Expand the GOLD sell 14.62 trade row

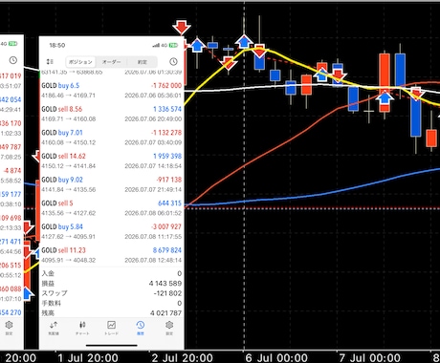[112, 160]
